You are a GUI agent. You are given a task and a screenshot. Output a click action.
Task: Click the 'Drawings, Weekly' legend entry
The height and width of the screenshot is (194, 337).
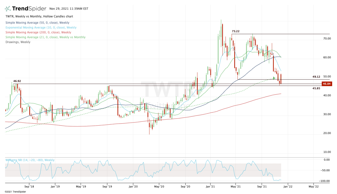click(x=18, y=42)
